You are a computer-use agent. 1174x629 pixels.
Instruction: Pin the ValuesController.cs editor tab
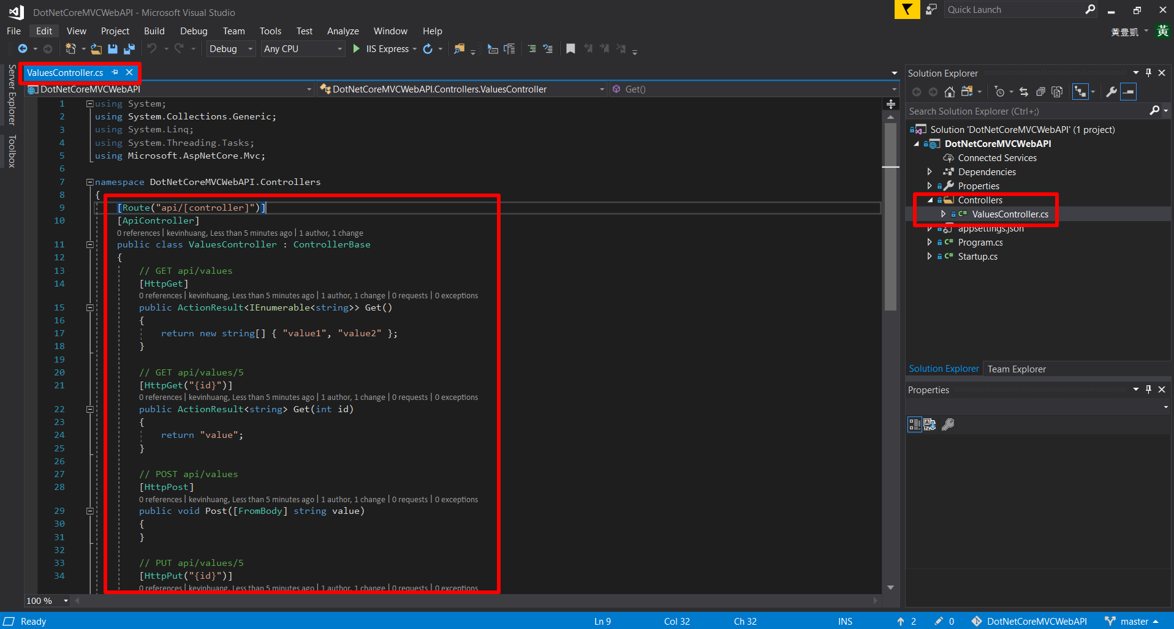115,72
